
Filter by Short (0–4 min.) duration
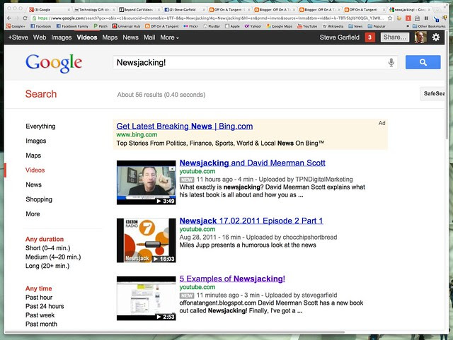coord(47,248)
